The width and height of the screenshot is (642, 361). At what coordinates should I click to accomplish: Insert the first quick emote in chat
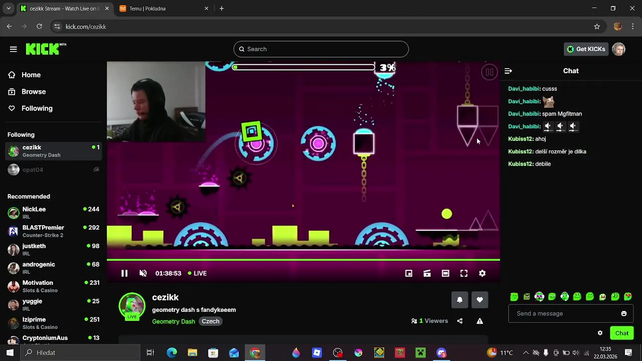(514, 297)
